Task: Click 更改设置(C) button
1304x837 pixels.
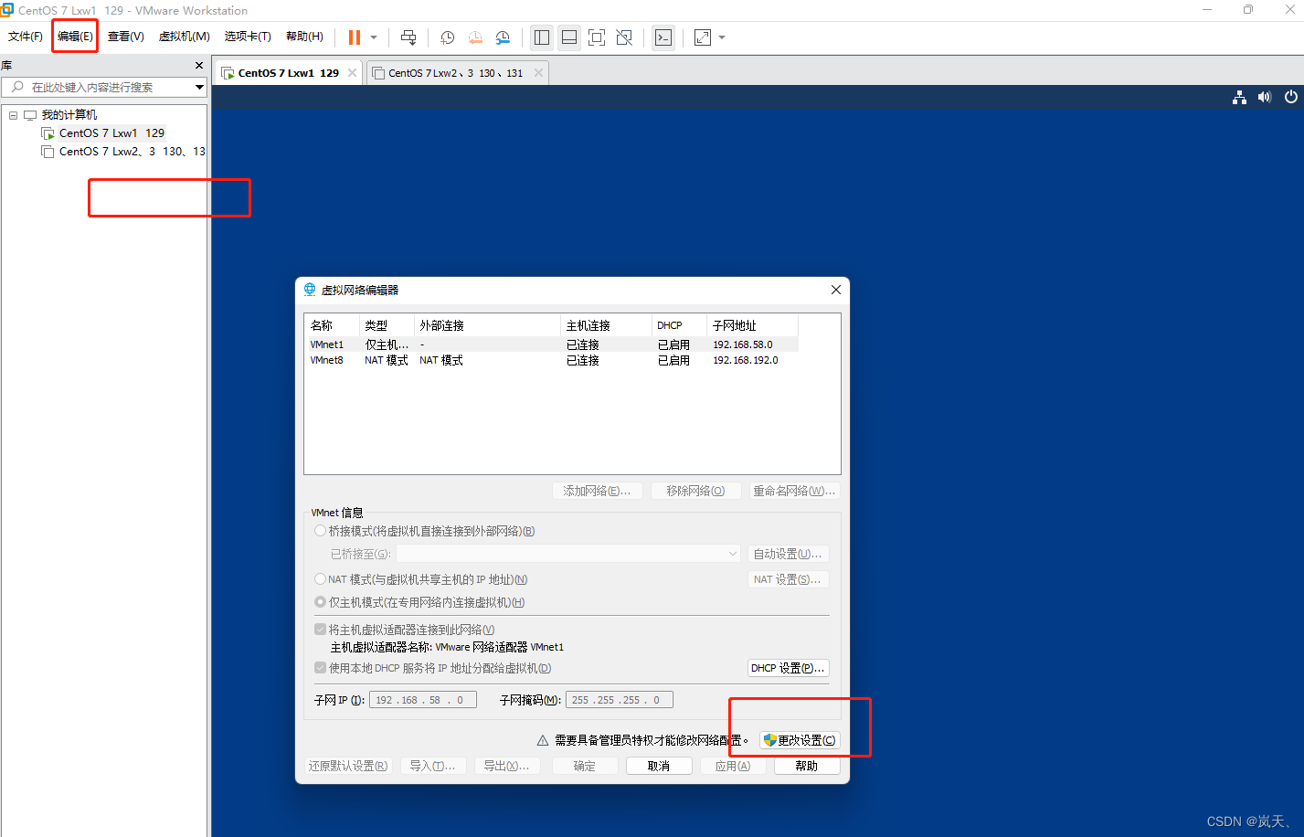Action: [800, 740]
